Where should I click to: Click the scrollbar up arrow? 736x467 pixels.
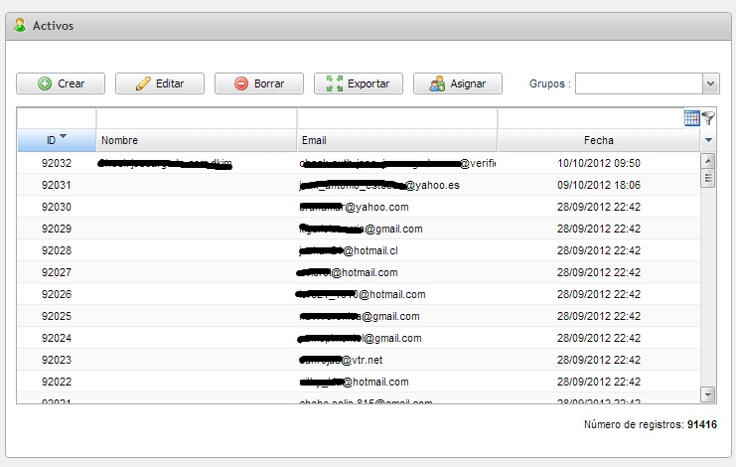pos(708,161)
